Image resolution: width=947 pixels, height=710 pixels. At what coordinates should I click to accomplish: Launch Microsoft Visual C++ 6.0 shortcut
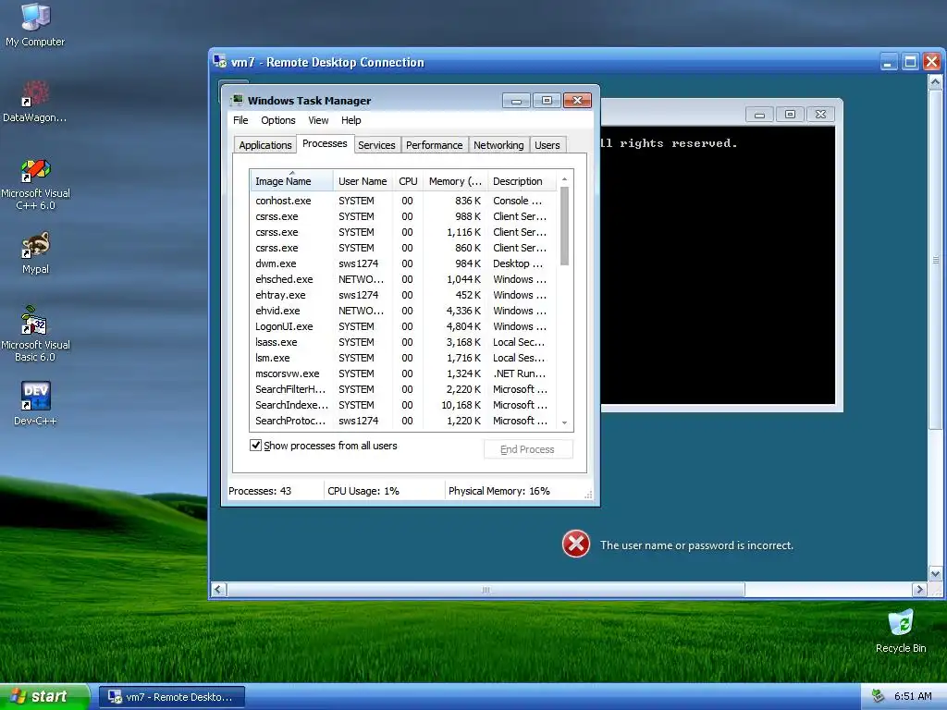35,185
